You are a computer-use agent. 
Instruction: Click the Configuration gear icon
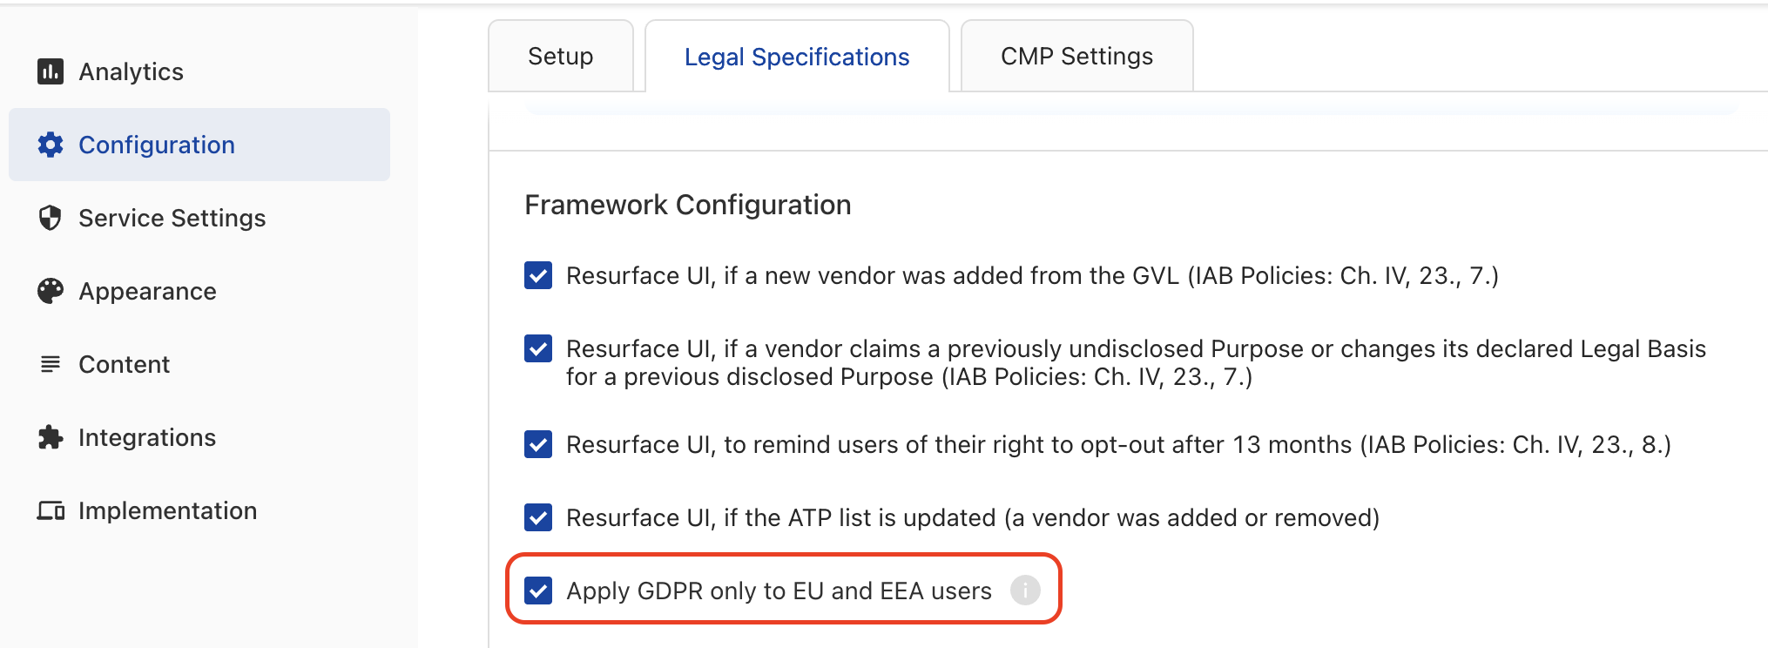click(x=51, y=145)
